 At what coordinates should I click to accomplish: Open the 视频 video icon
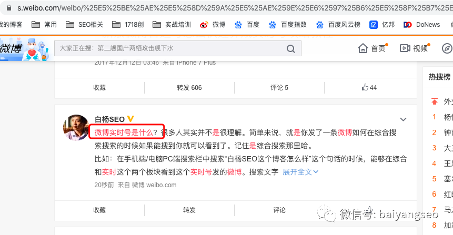click(405, 48)
